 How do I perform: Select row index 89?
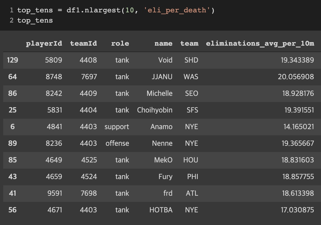(x=13, y=143)
